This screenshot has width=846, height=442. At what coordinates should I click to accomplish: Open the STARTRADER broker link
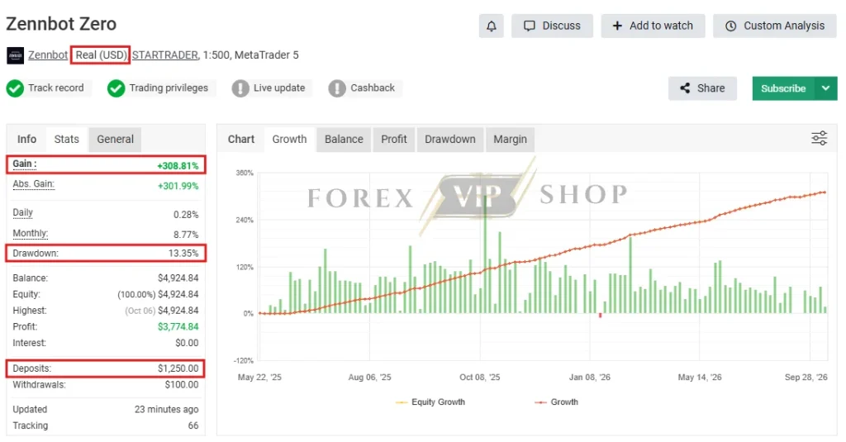tap(165, 55)
